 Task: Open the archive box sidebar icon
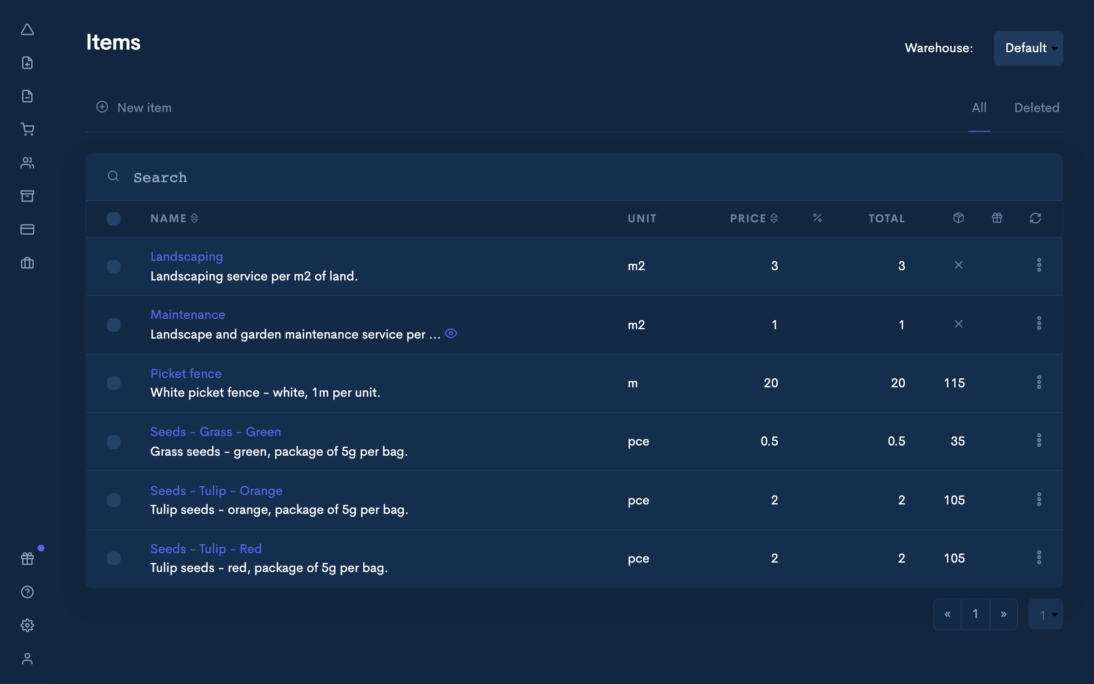(28, 196)
